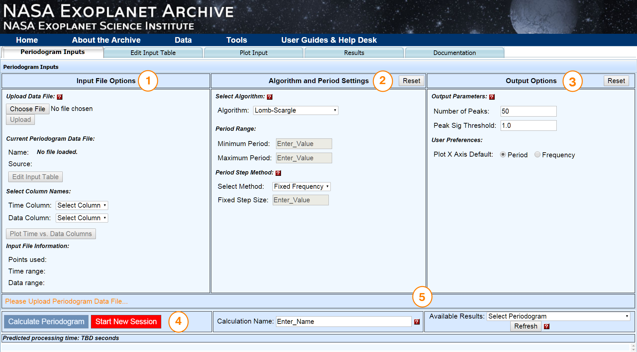637x352 pixels.
Task: Switch to the Documentation tab
Action: pyautogui.click(x=455, y=53)
